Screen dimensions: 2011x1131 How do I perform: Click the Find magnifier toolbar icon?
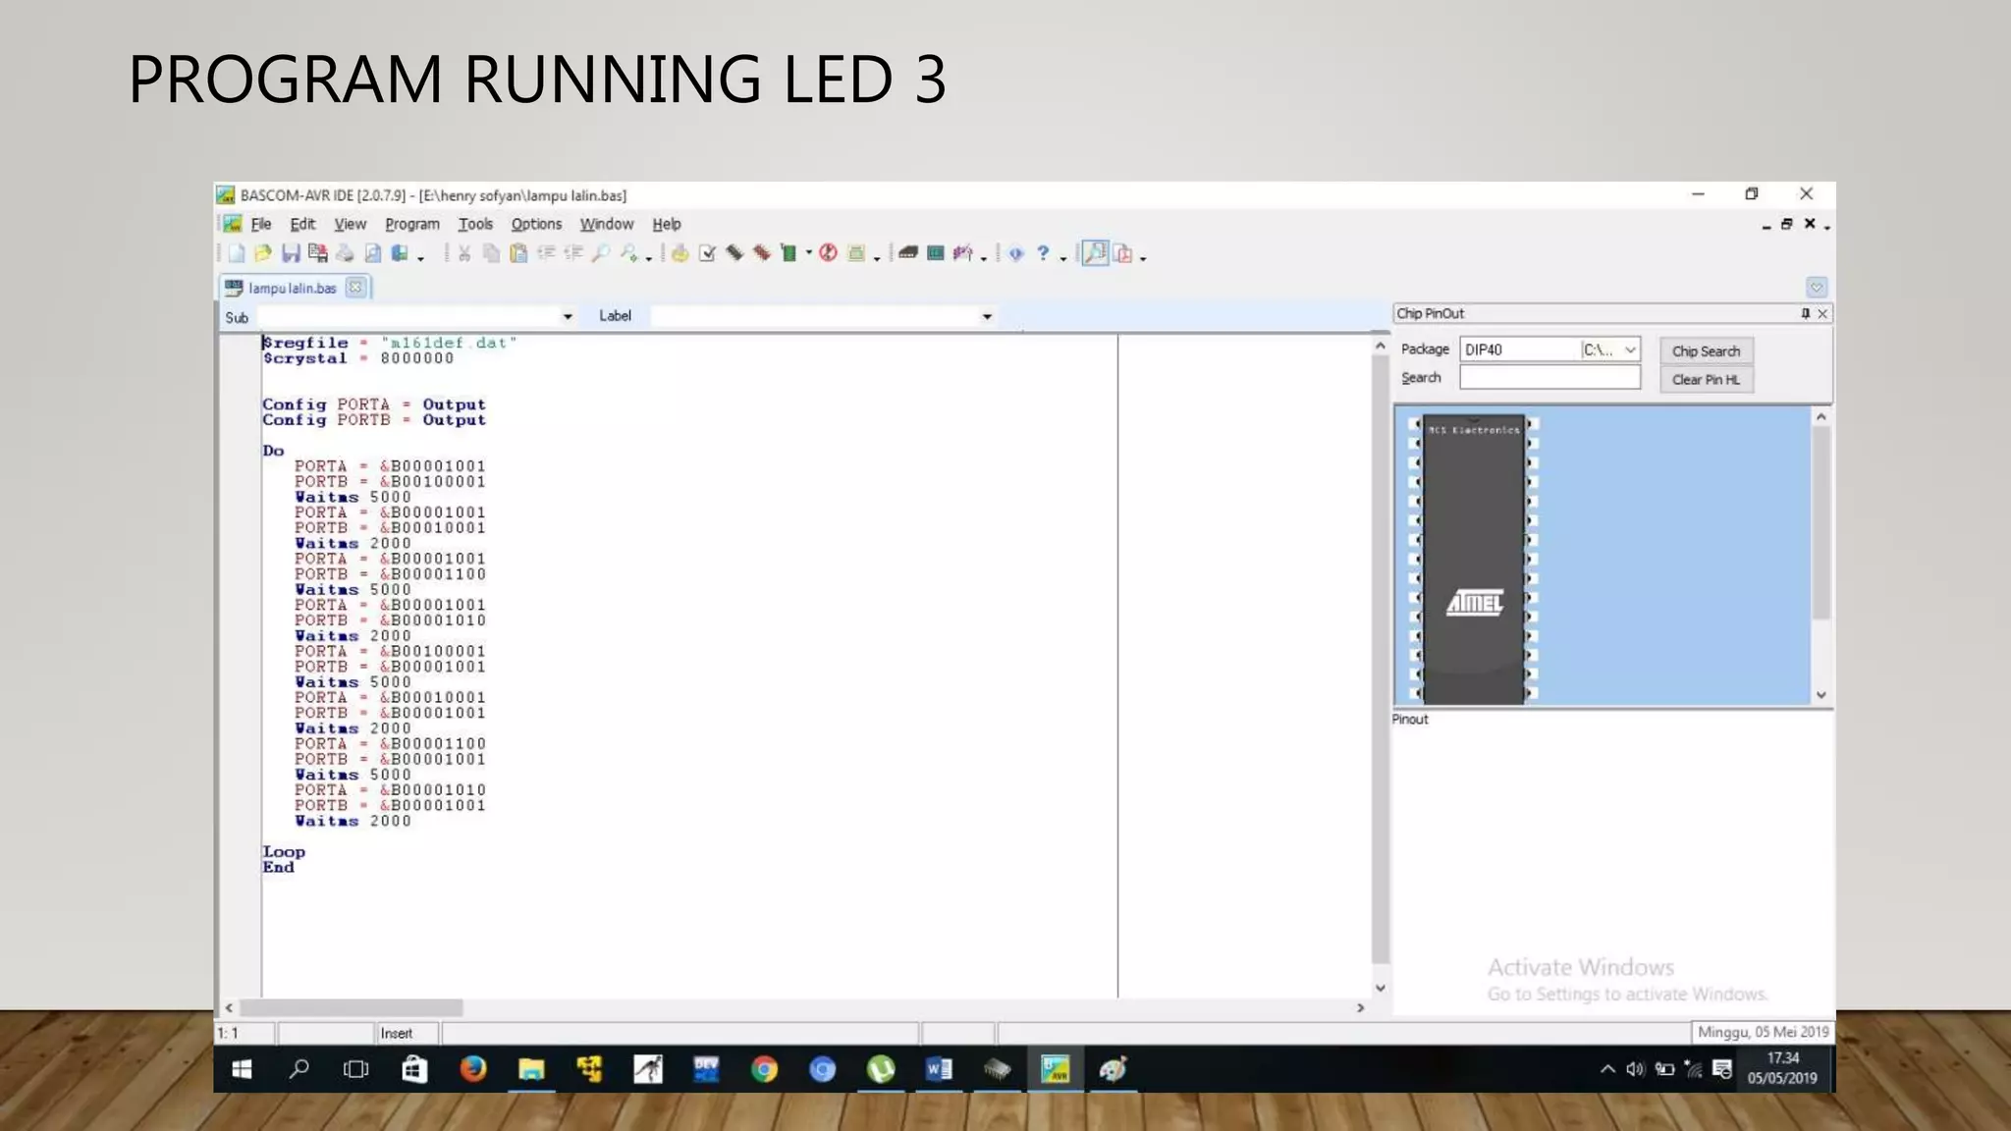coord(601,253)
